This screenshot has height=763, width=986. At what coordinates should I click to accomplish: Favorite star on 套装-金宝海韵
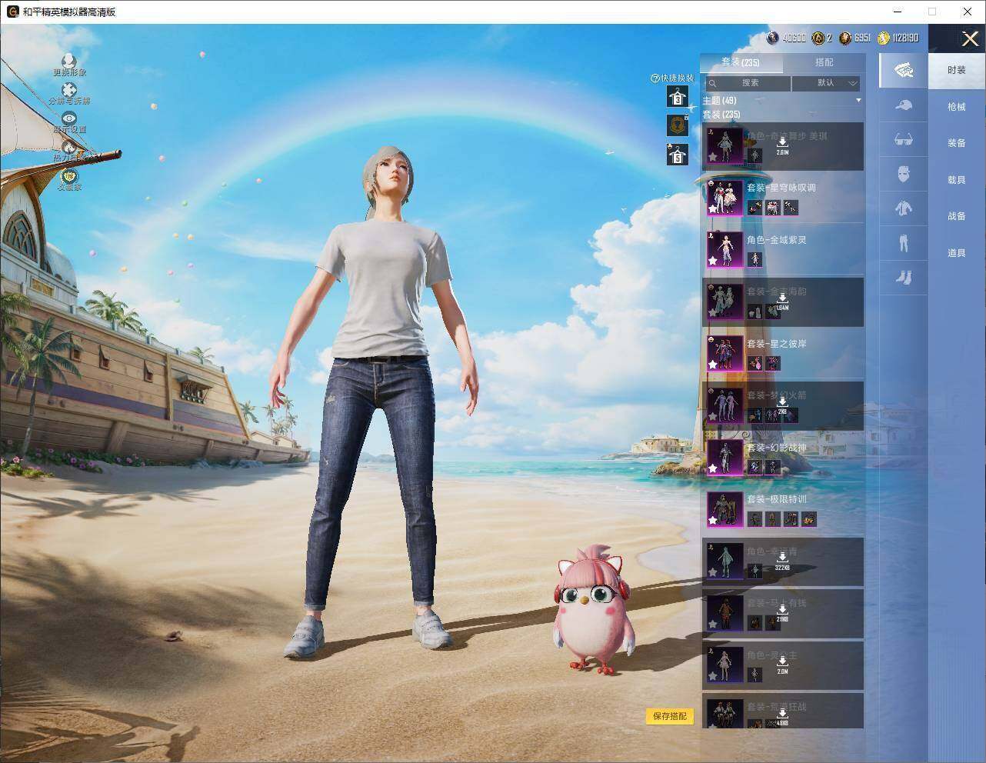pyautogui.click(x=713, y=313)
